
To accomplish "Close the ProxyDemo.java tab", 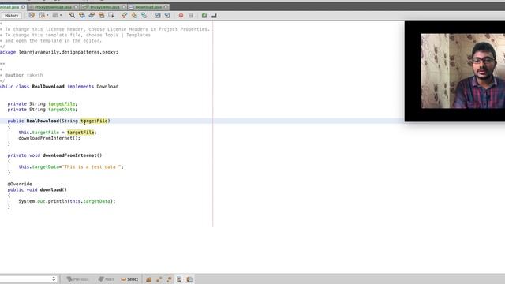I will point(124,7).
